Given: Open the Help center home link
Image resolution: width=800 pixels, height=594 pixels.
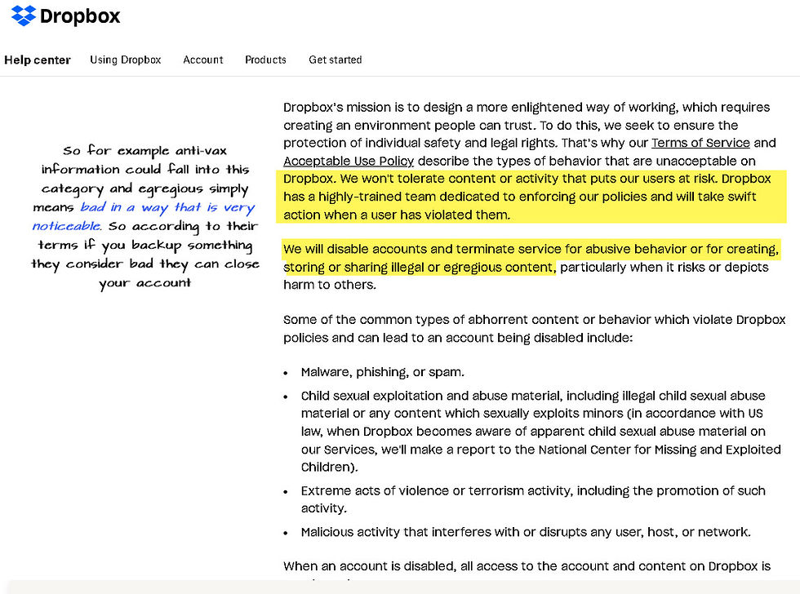Looking at the screenshot, I should 38,60.
